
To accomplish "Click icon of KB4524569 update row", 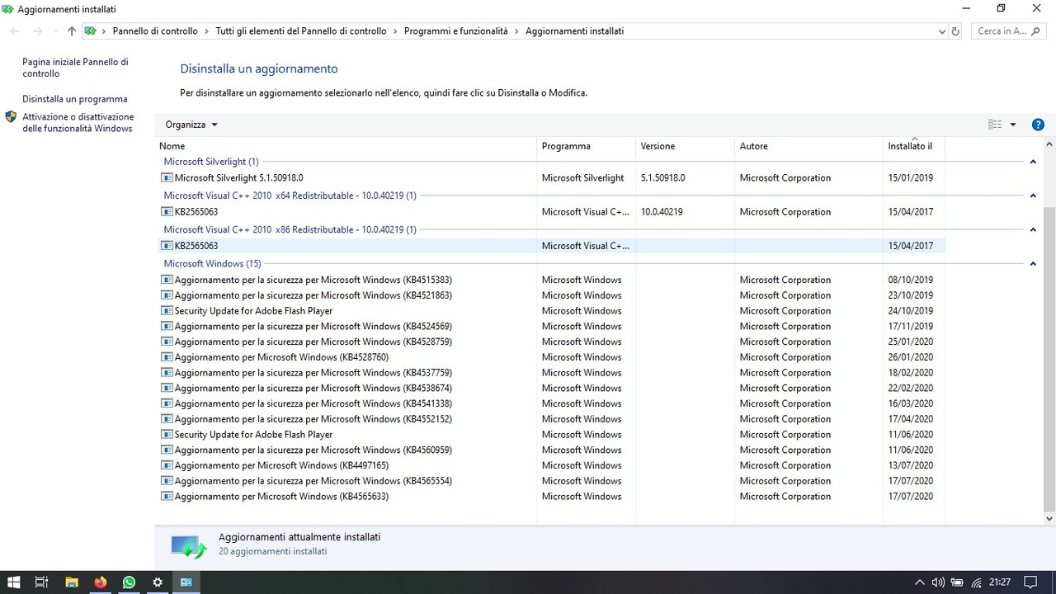I will click(x=167, y=327).
